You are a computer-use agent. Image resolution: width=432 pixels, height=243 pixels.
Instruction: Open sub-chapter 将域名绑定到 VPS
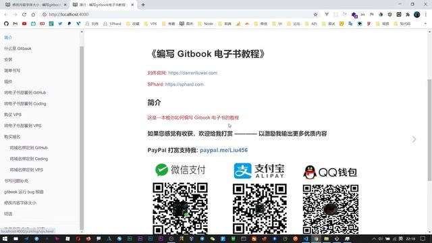[26, 169]
